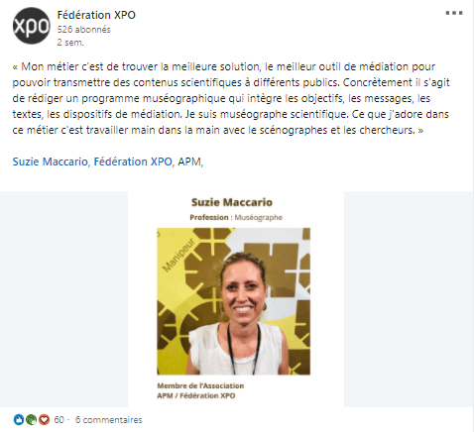Open Suzie Maccario's profile link

click(50, 162)
